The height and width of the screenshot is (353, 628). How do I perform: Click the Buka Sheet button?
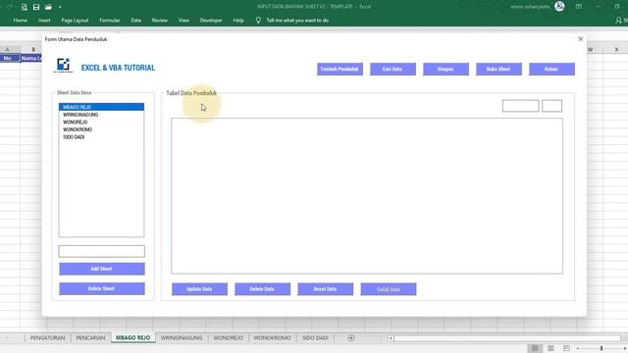tap(498, 69)
